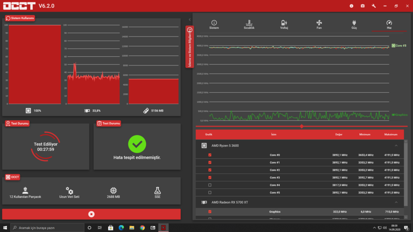
Task: Stop the running test
Action: 91,214
